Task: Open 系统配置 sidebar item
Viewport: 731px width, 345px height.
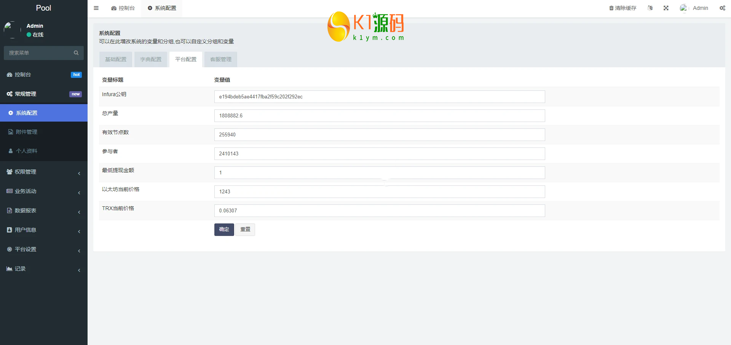Action: [44, 113]
